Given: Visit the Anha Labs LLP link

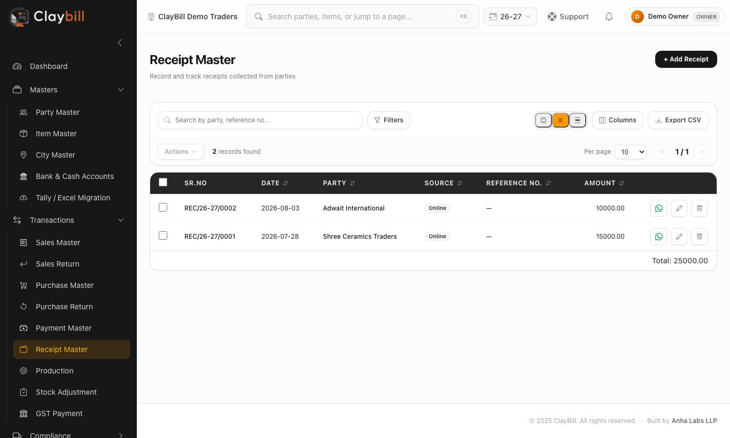Looking at the screenshot, I should coord(694,421).
